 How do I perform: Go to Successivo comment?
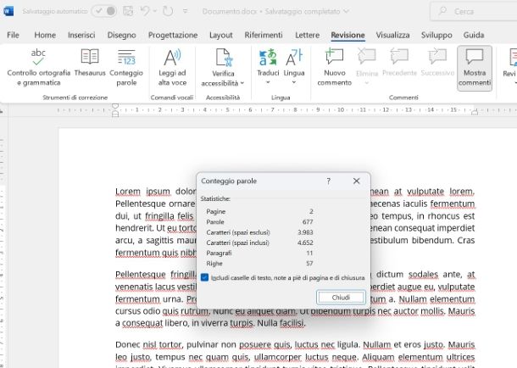tap(437, 63)
